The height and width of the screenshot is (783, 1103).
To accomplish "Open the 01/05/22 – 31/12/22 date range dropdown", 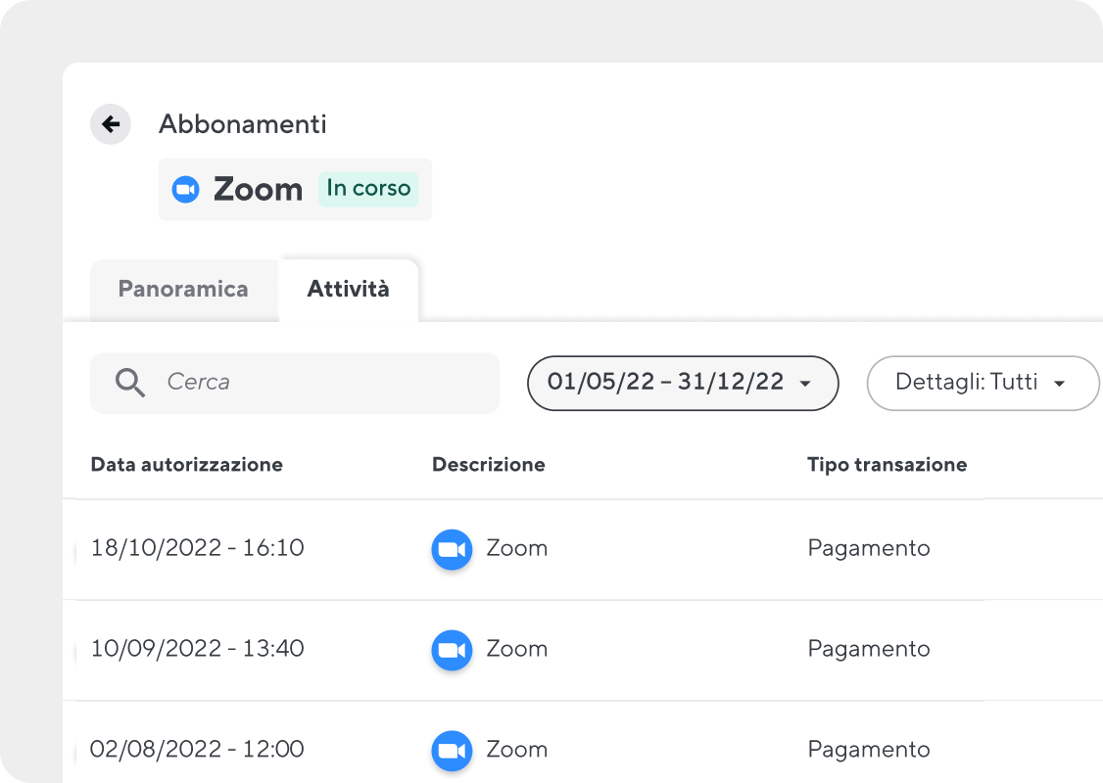I will pos(683,383).
